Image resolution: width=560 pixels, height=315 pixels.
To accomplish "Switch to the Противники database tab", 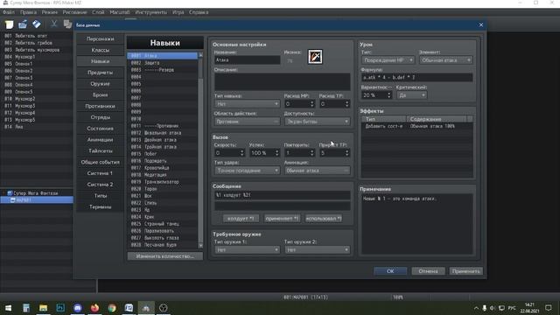I will click(x=100, y=106).
